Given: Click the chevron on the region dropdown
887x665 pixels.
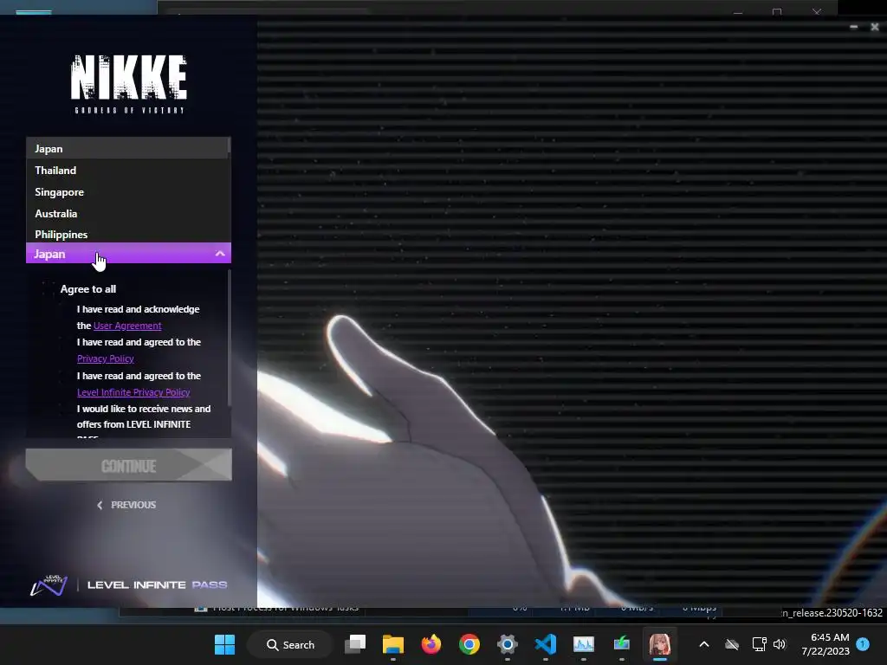Looking at the screenshot, I should tap(220, 254).
